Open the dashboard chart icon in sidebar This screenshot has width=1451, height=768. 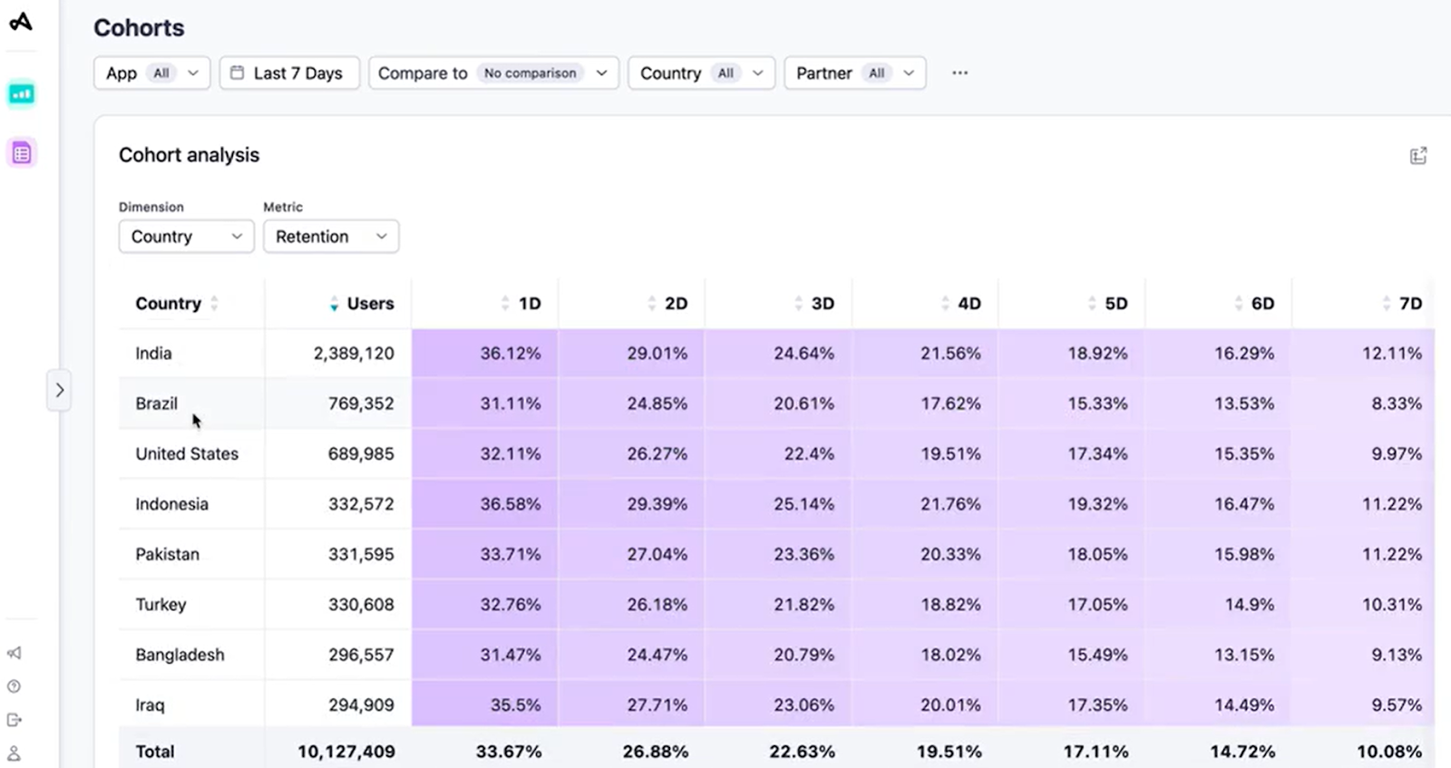(22, 93)
